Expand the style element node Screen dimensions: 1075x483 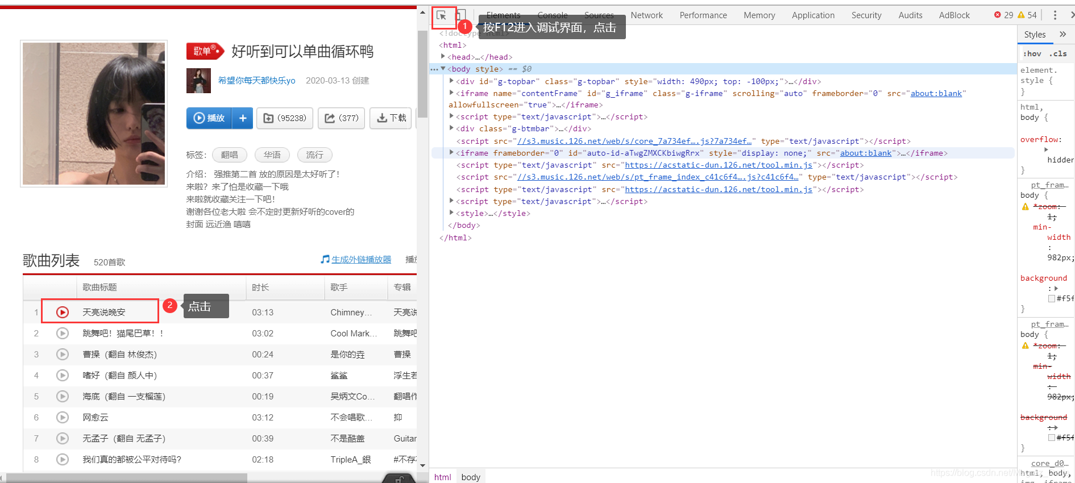(x=451, y=213)
